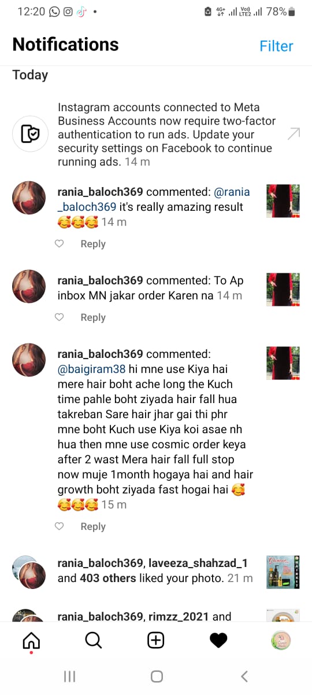The image size is (312, 695).
Task: Open the arrow beside Meta Business notice
Action: (x=294, y=134)
